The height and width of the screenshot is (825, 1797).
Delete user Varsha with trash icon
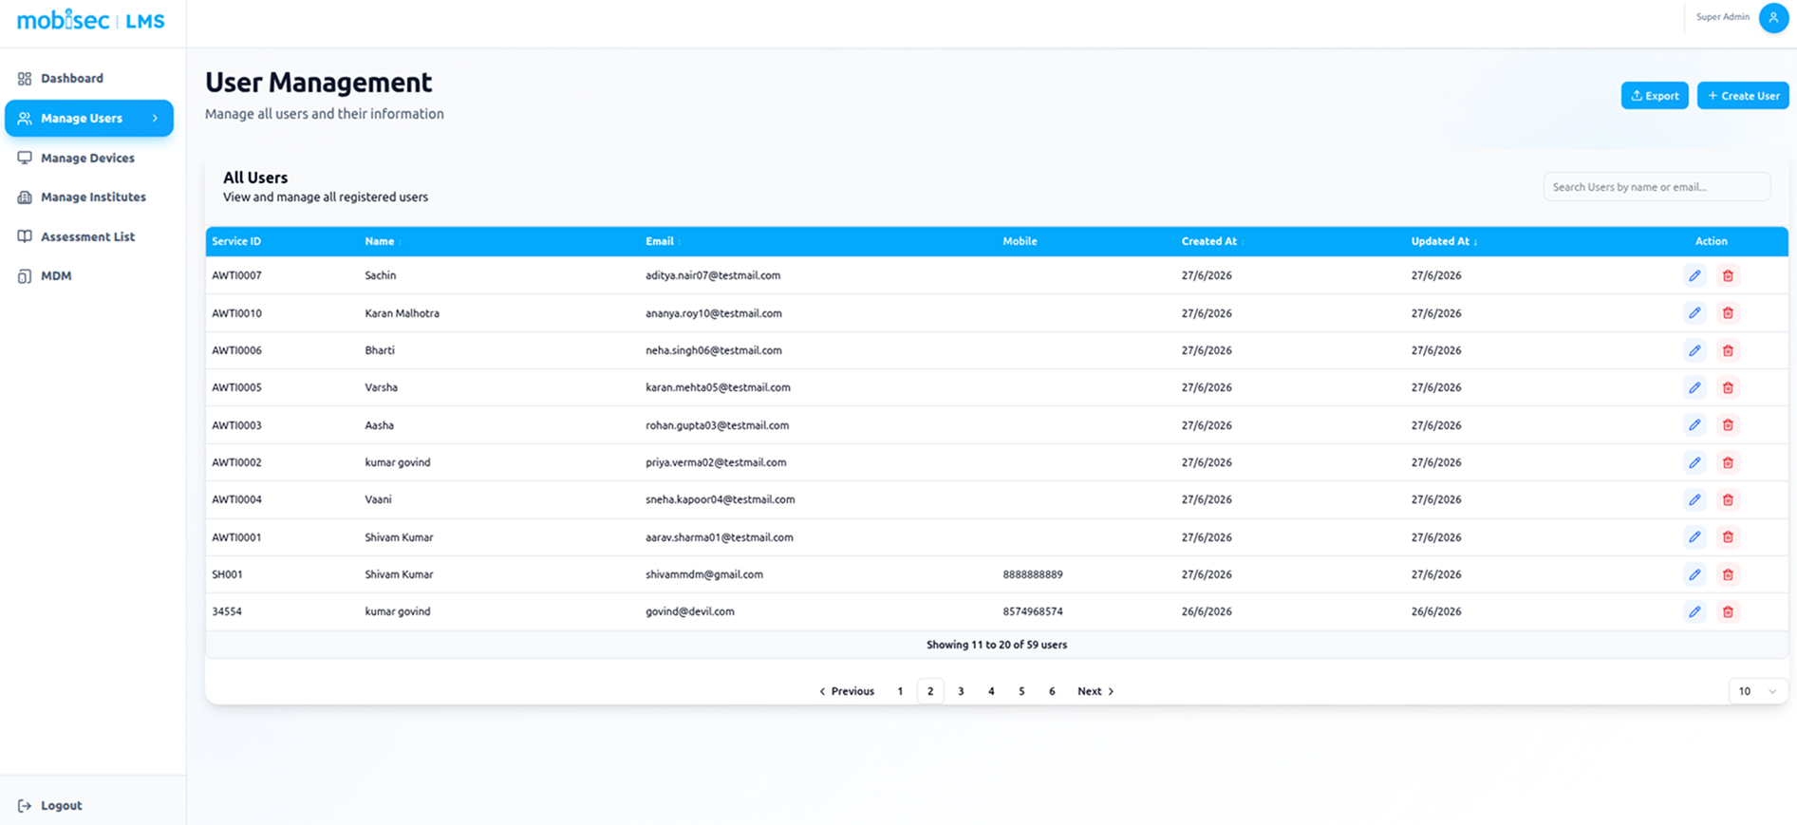pos(1728,387)
